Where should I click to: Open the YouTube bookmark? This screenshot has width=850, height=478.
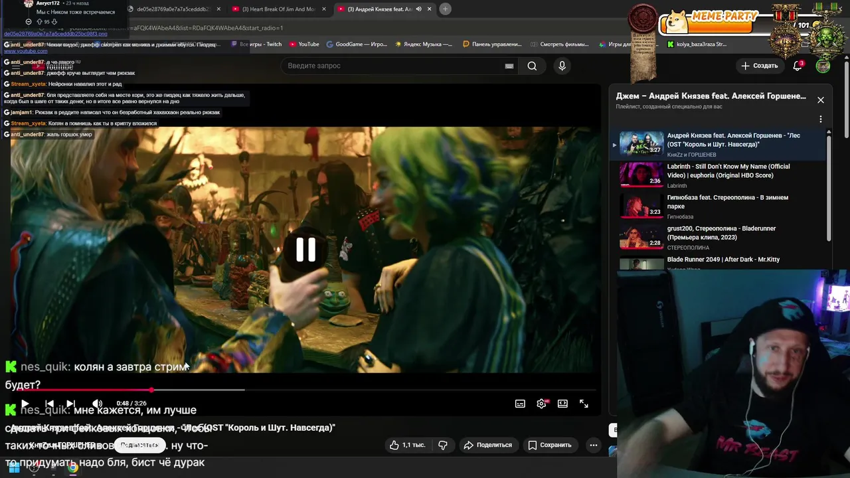coord(304,44)
